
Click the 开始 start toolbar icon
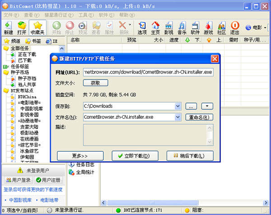(x=56, y=28)
